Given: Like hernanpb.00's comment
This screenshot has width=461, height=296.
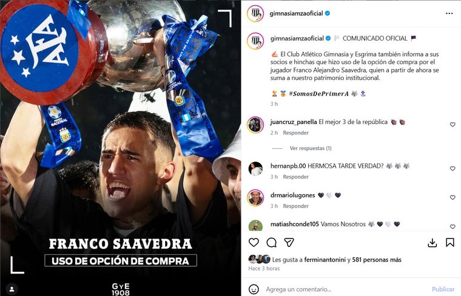Looking at the screenshot, I should tap(453, 169).
